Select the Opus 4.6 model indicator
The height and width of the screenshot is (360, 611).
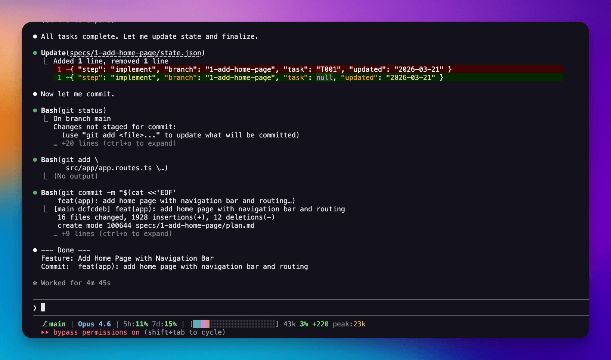pyautogui.click(x=94, y=324)
